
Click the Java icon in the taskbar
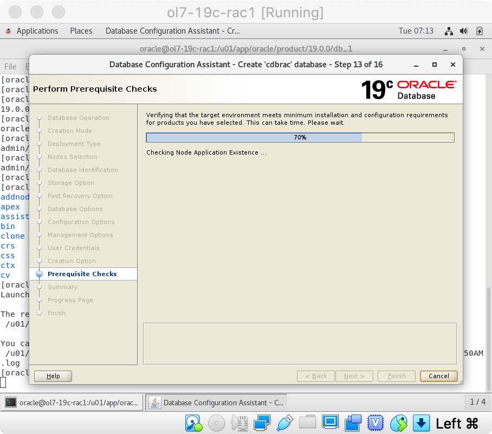pyautogui.click(x=154, y=402)
